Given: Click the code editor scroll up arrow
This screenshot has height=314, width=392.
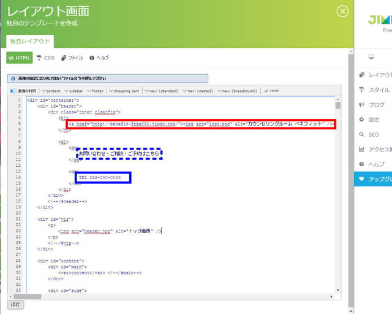Looking at the screenshot, I should click(338, 99).
